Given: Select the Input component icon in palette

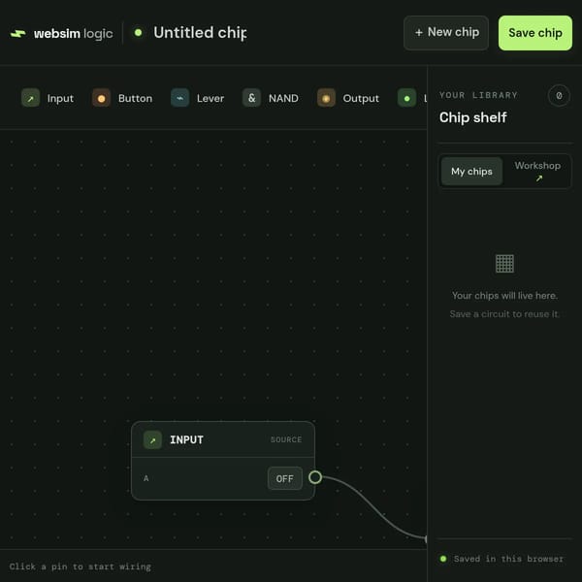Looking at the screenshot, I should [30, 98].
